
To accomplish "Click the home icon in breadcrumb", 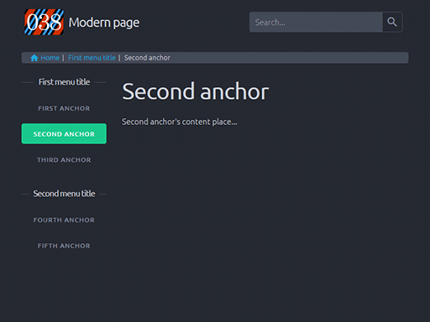I will click(34, 58).
